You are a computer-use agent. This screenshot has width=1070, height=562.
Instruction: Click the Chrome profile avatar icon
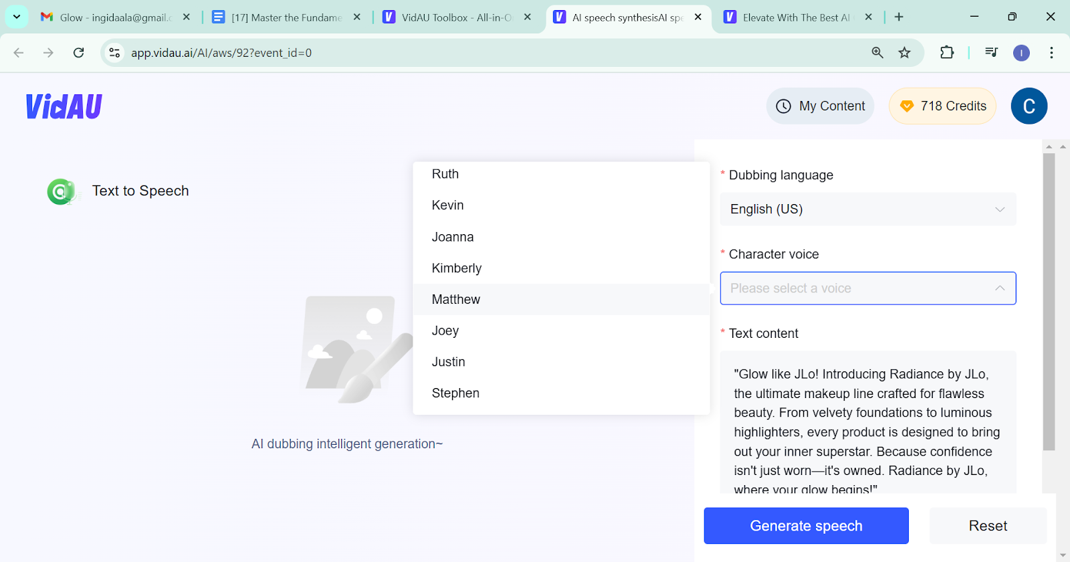[1021, 53]
